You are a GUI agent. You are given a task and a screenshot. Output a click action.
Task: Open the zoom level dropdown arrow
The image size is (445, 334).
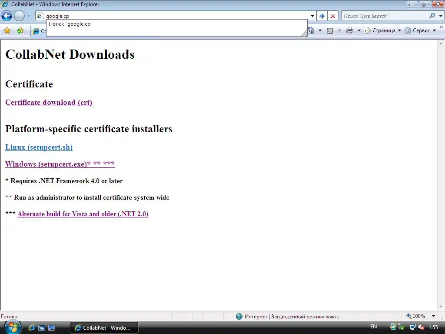[x=433, y=316]
